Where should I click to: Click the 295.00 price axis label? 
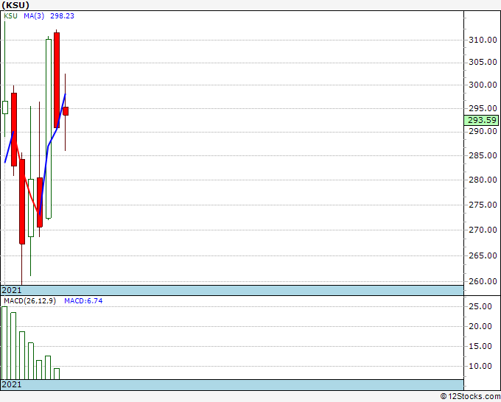483,108
